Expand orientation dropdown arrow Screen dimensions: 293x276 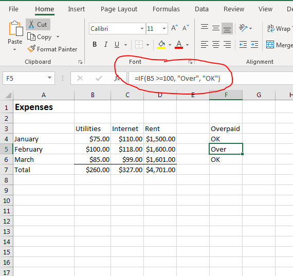coord(251,28)
